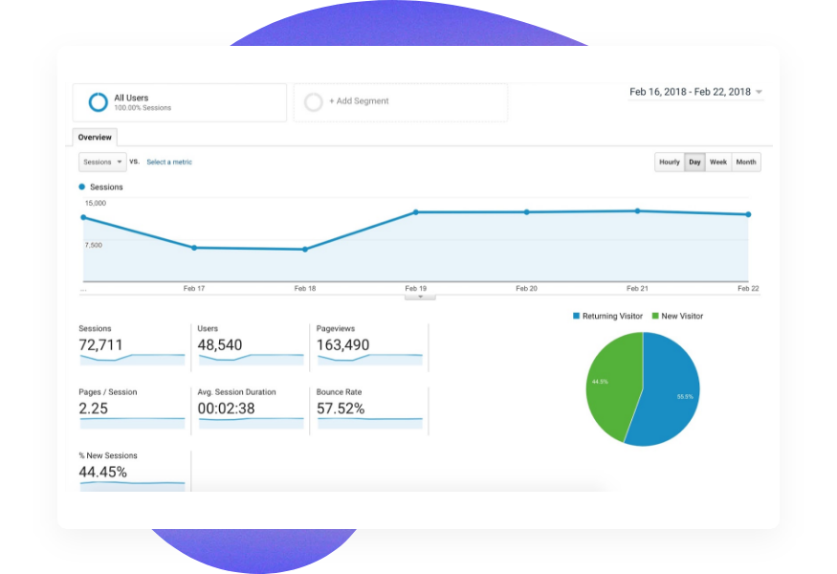Click the Feb 22 data point on chart

(748, 214)
